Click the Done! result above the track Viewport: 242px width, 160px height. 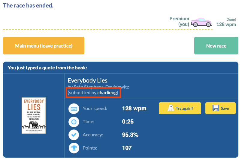231,19
